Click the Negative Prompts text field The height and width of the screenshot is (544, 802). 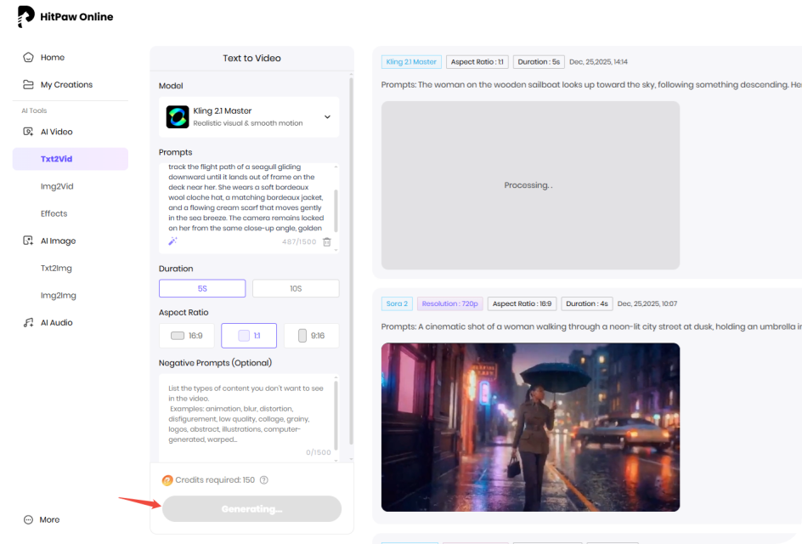(246, 416)
